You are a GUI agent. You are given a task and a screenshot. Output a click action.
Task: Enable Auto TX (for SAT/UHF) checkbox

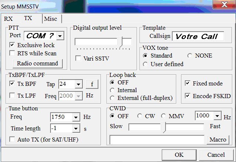tap(12, 139)
